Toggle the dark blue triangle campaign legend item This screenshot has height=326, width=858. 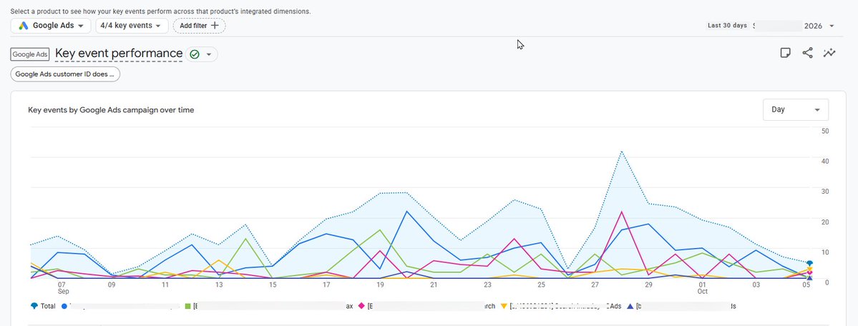pyautogui.click(x=681, y=306)
